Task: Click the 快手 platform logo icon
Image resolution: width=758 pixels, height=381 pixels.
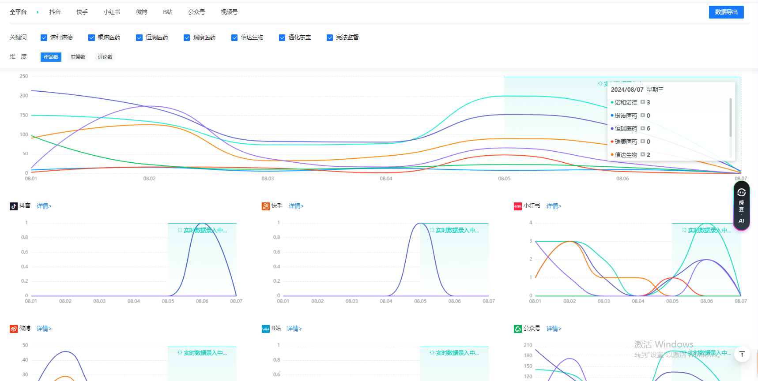Action: click(x=266, y=206)
